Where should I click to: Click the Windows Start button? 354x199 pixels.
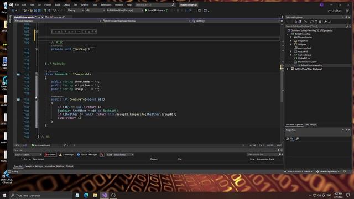4,195
